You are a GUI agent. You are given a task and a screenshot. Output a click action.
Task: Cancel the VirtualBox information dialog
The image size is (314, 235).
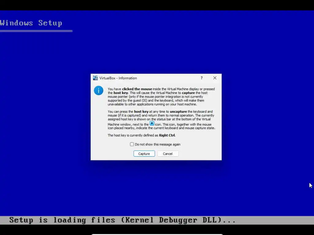click(x=168, y=154)
